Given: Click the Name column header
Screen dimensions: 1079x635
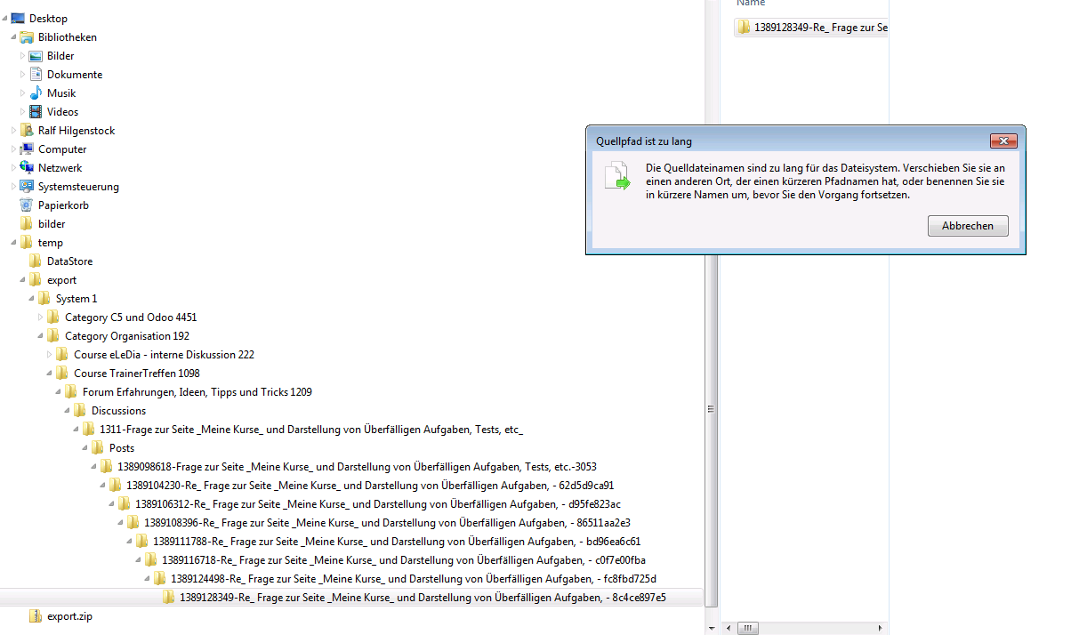Looking at the screenshot, I should click(751, 4).
